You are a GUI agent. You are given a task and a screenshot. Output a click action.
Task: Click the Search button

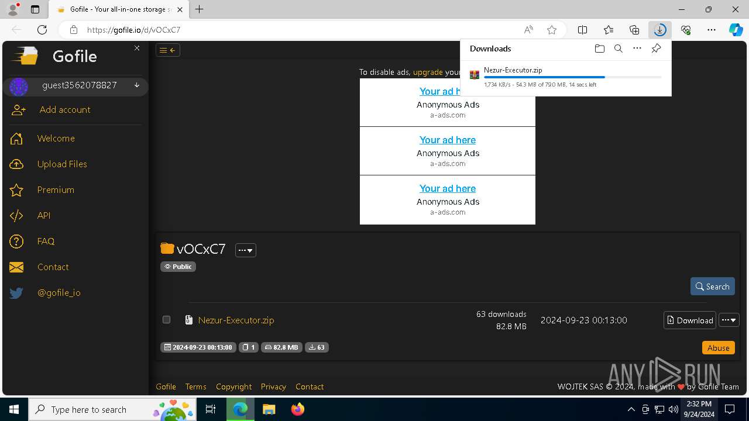click(x=712, y=287)
